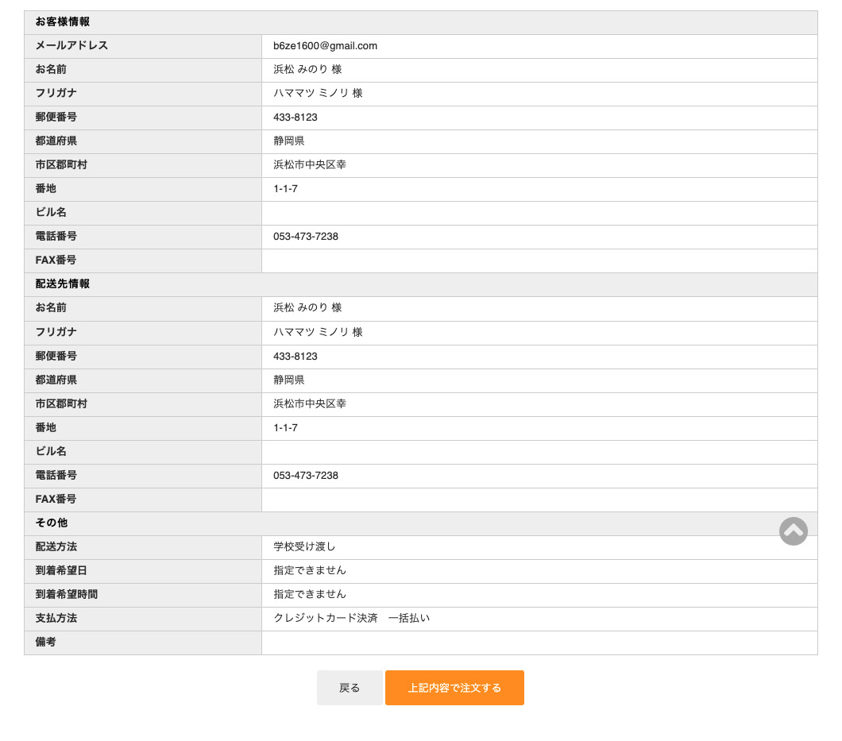This screenshot has width=842, height=741.
Task: Click the メールアドレス row label
Action: [x=71, y=46]
